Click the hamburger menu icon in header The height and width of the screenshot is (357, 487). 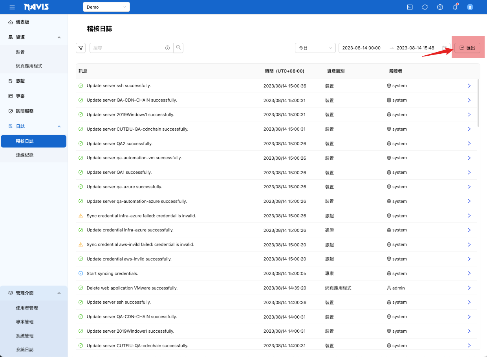click(12, 7)
